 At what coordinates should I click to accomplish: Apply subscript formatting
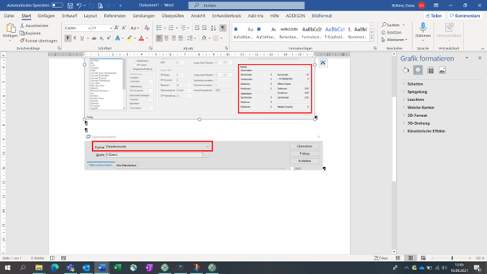[x=102, y=38]
